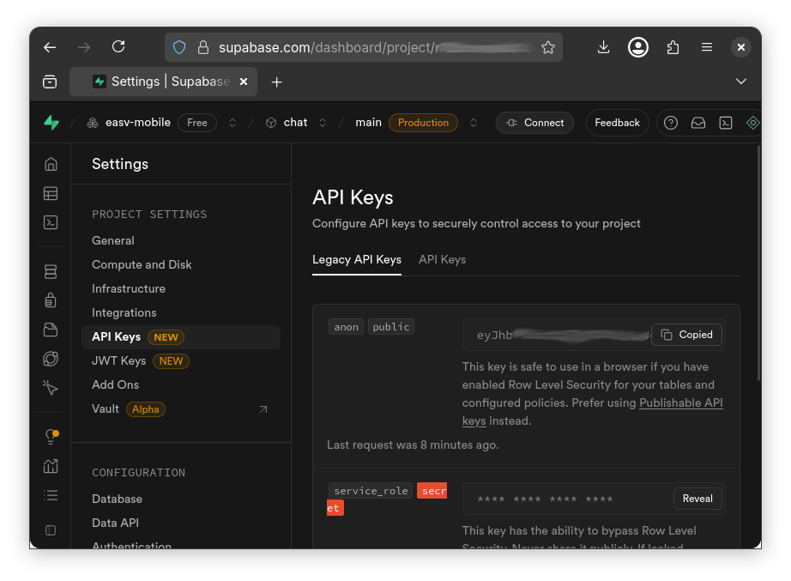The width and height of the screenshot is (791, 581).
Task: Close the Settings | Supabase tab
Action: pos(244,82)
